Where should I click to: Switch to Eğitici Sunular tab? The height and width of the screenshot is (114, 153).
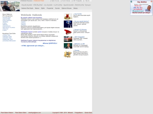[55, 1]
